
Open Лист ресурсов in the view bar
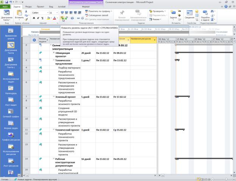[11, 162]
